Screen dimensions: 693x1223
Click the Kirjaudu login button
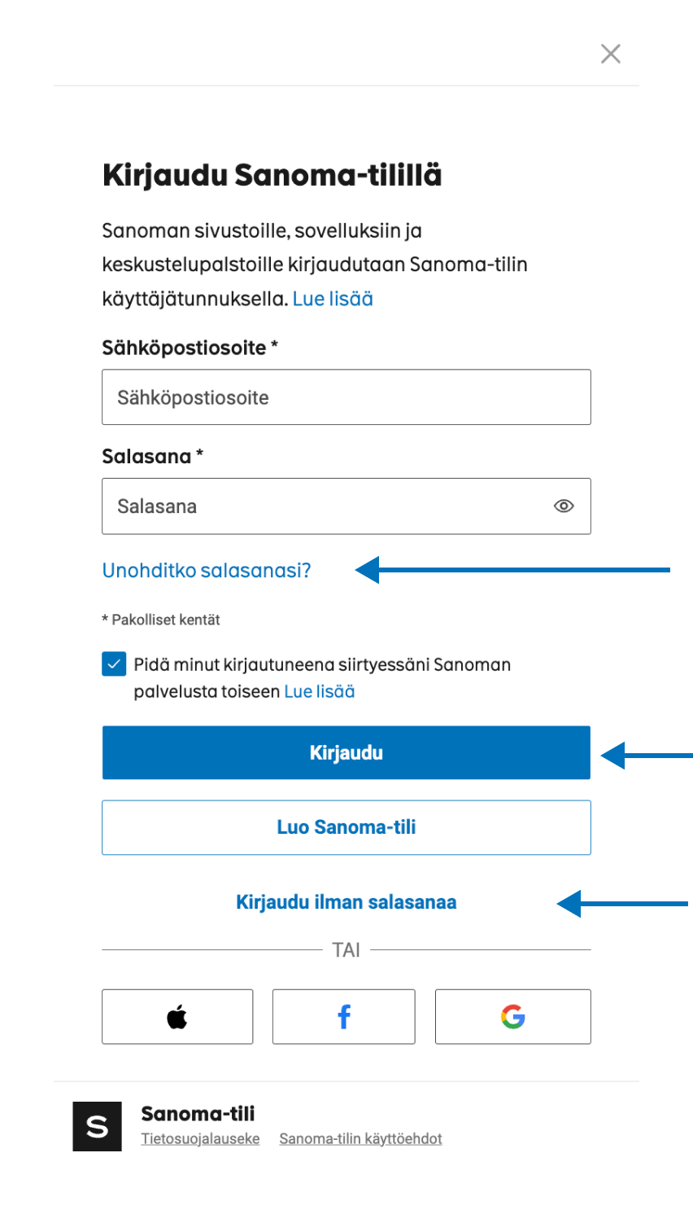click(x=346, y=752)
